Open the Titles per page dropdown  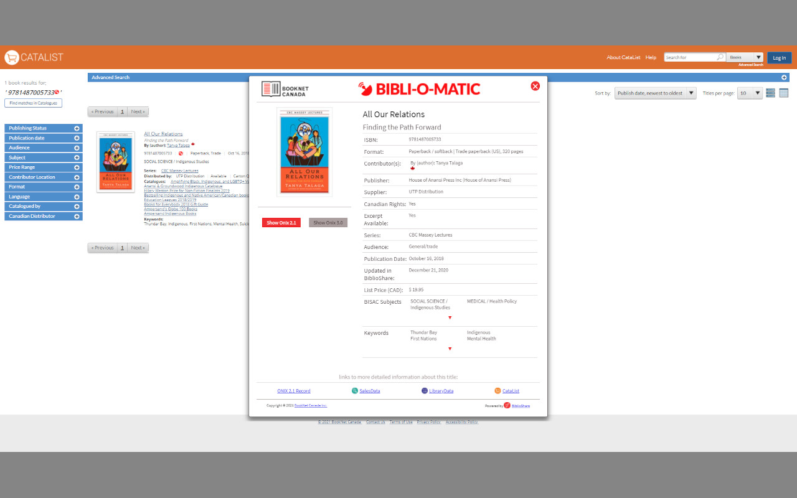750,92
